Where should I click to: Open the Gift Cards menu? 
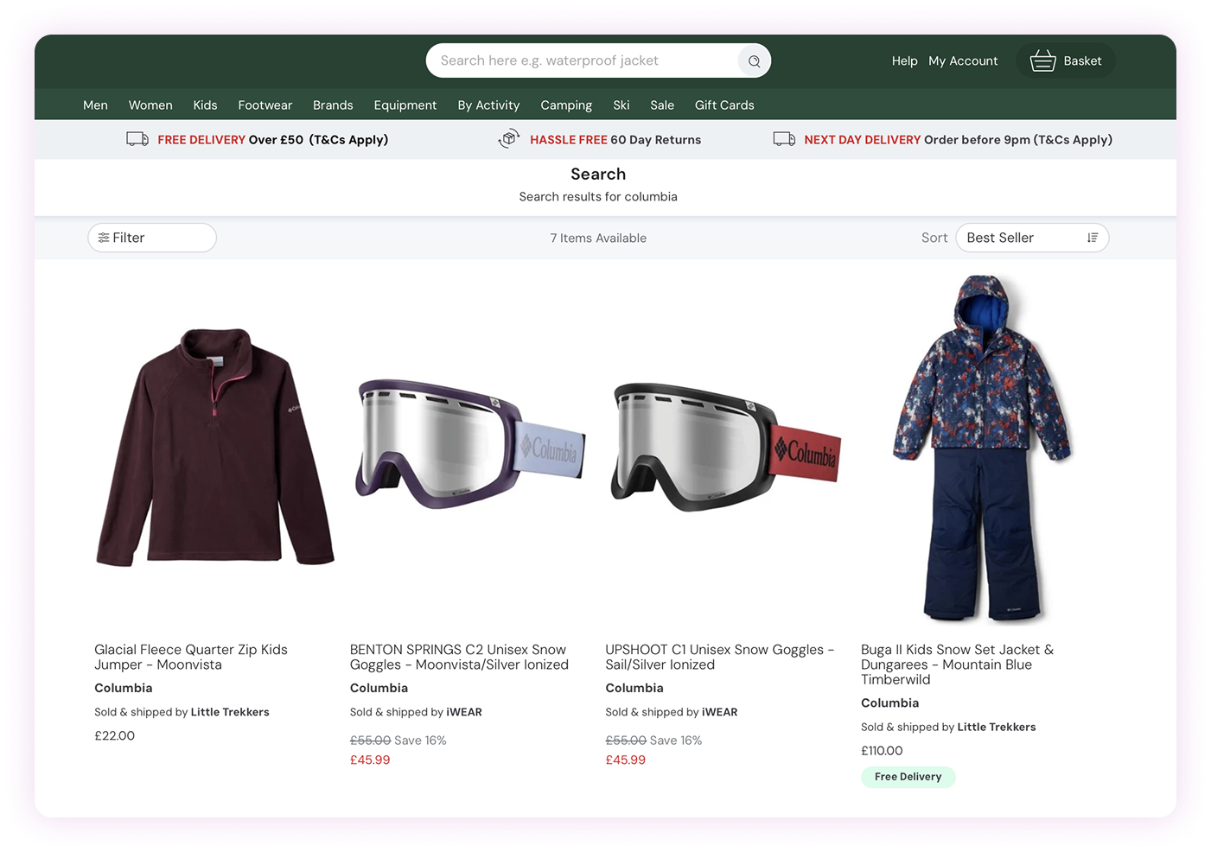click(724, 105)
